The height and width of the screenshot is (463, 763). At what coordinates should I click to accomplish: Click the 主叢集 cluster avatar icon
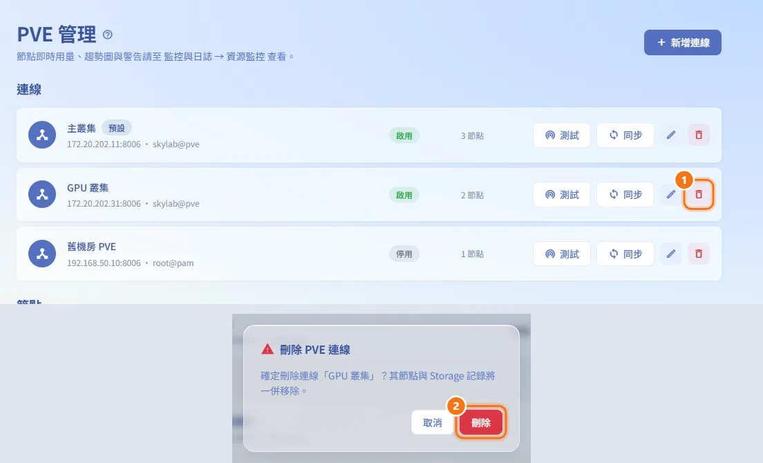[42, 135]
